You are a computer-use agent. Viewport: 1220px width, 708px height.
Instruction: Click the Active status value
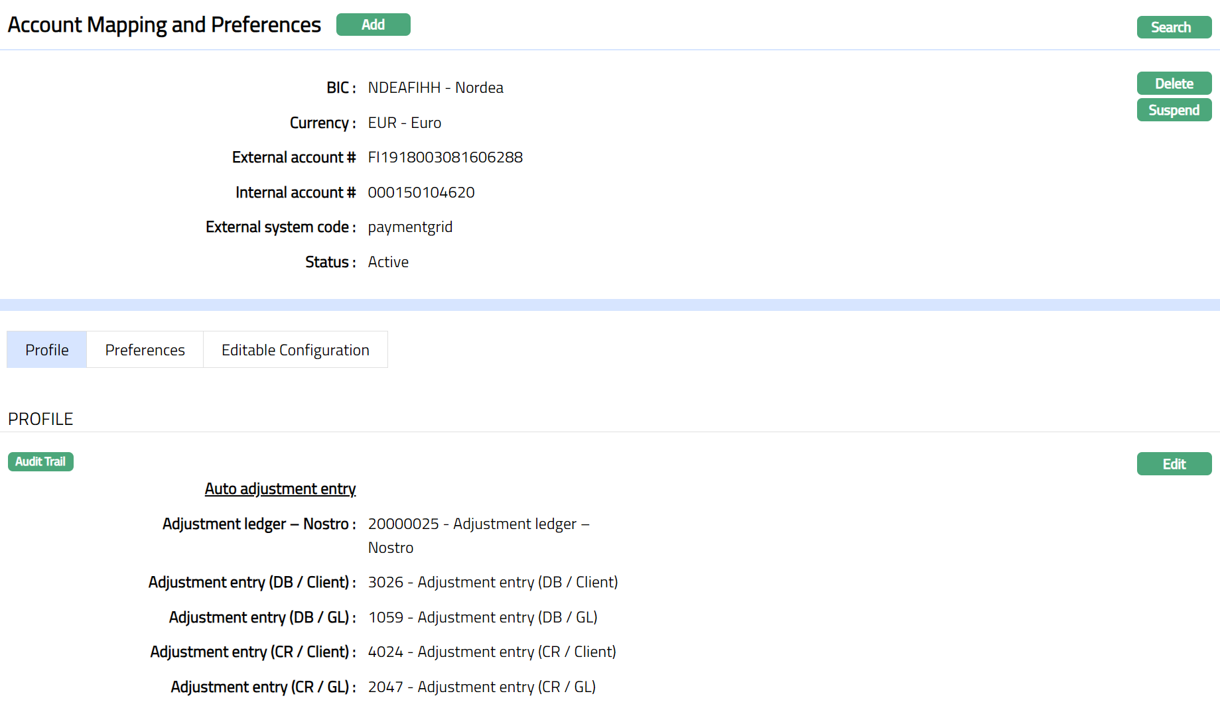click(388, 262)
